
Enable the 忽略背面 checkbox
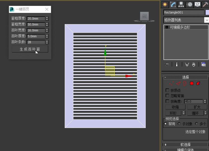(x=168, y=96)
